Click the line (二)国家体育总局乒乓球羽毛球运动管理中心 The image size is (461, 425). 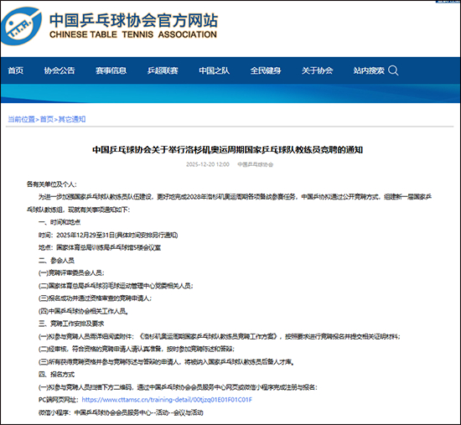(116, 286)
